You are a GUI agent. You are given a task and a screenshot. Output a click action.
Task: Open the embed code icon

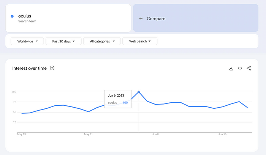240,68
